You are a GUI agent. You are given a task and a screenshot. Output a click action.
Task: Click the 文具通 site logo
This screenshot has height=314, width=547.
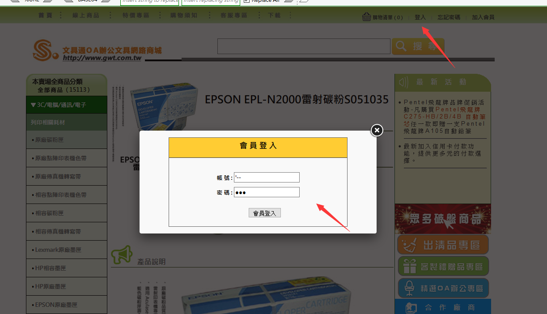pos(97,50)
